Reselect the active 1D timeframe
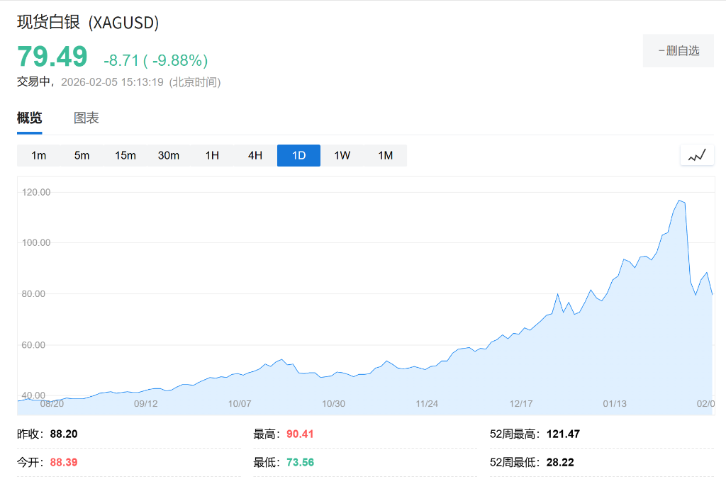Screen dimensions: 726x484 pos(298,155)
